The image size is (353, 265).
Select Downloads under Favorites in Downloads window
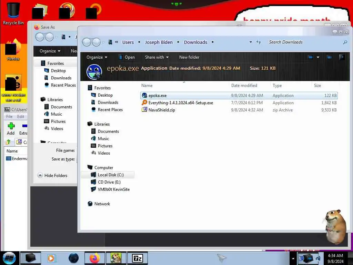(x=108, y=102)
